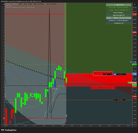Click the TP button on the position label
This screenshot has width=138, height=133.
click(108, 74)
